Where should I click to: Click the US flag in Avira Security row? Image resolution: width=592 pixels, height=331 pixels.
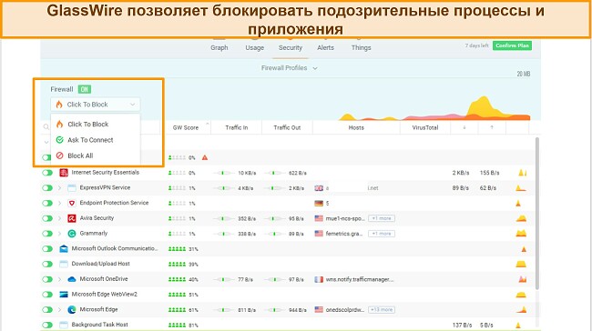click(x=319, y=218)
